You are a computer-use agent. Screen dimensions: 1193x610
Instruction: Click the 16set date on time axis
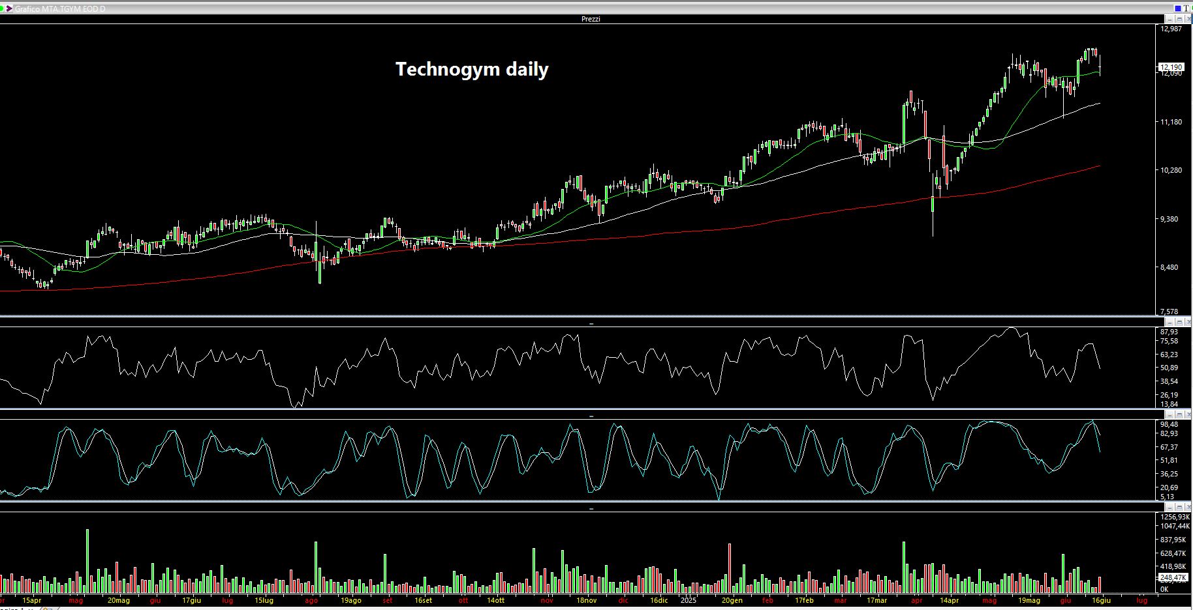pyautogui.click(x=422, y=601)
